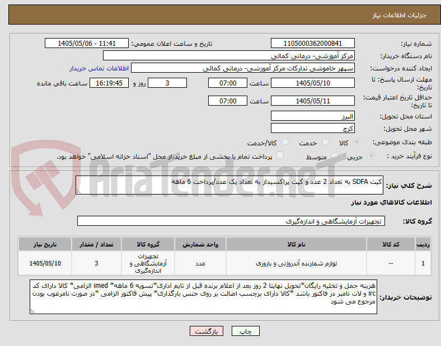The width and height of the screenshot is (441, 346).
Task: Click the اطلاعات کالاهای مورد نیاز heading
Action: (391, 202)
